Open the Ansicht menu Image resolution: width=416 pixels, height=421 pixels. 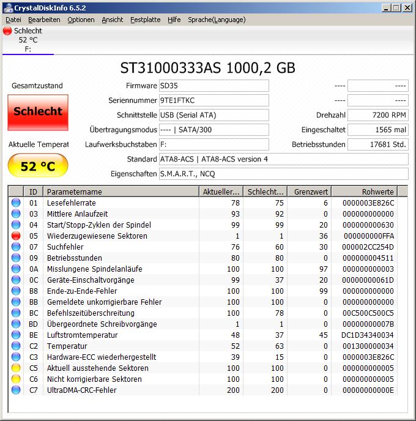pos(113,20)
